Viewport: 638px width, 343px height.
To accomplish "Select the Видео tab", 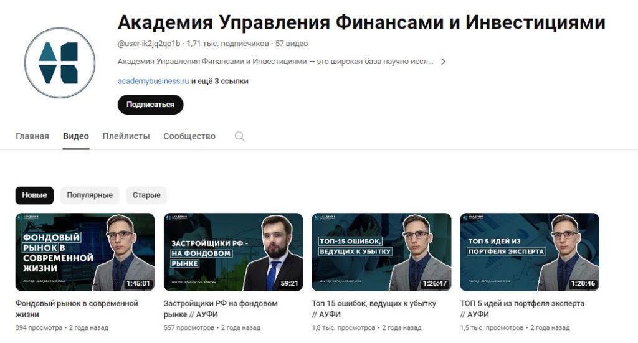I will click(75, 136).
